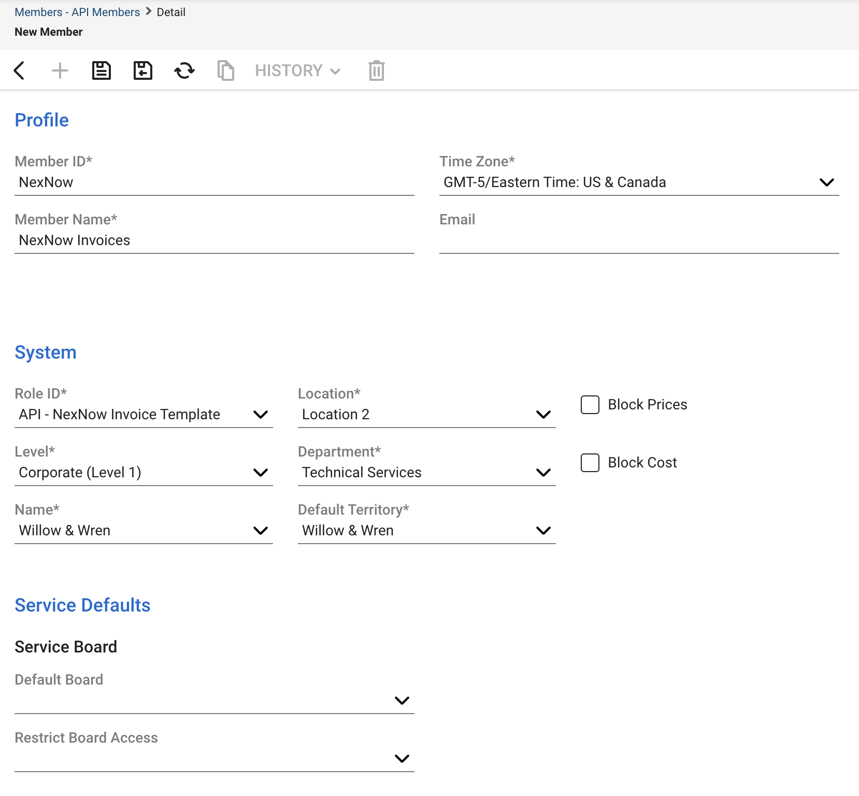Click the Profile section heading

tap(41, 120)
